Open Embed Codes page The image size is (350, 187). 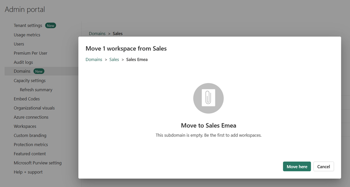27,99
